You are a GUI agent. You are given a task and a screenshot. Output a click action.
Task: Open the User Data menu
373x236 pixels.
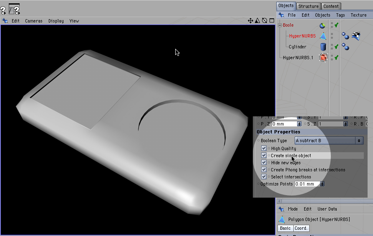coord(327,209)
